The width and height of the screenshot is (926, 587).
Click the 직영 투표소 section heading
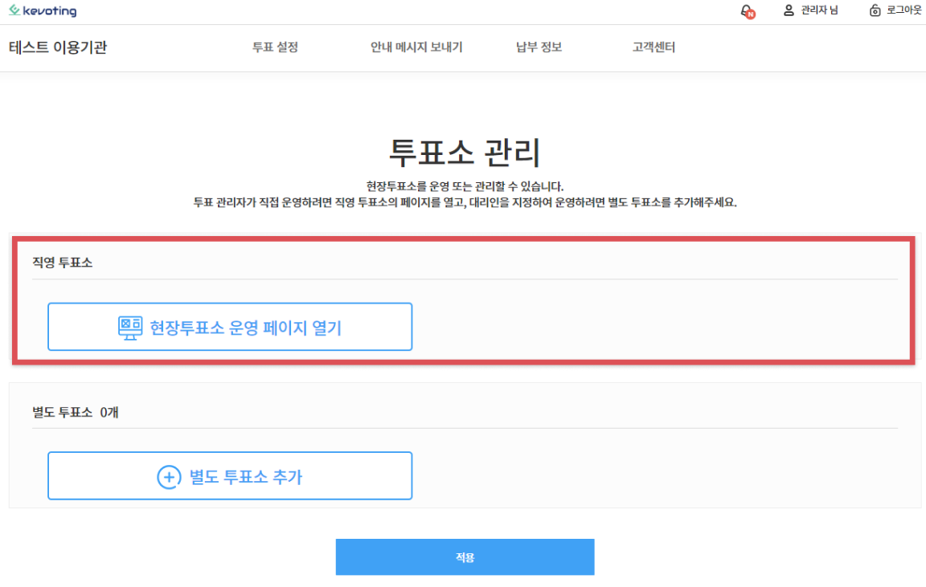63,262
